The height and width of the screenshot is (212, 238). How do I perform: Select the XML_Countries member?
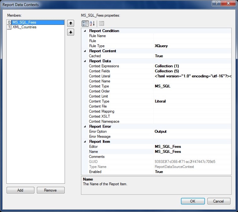[x=24, y=27]
